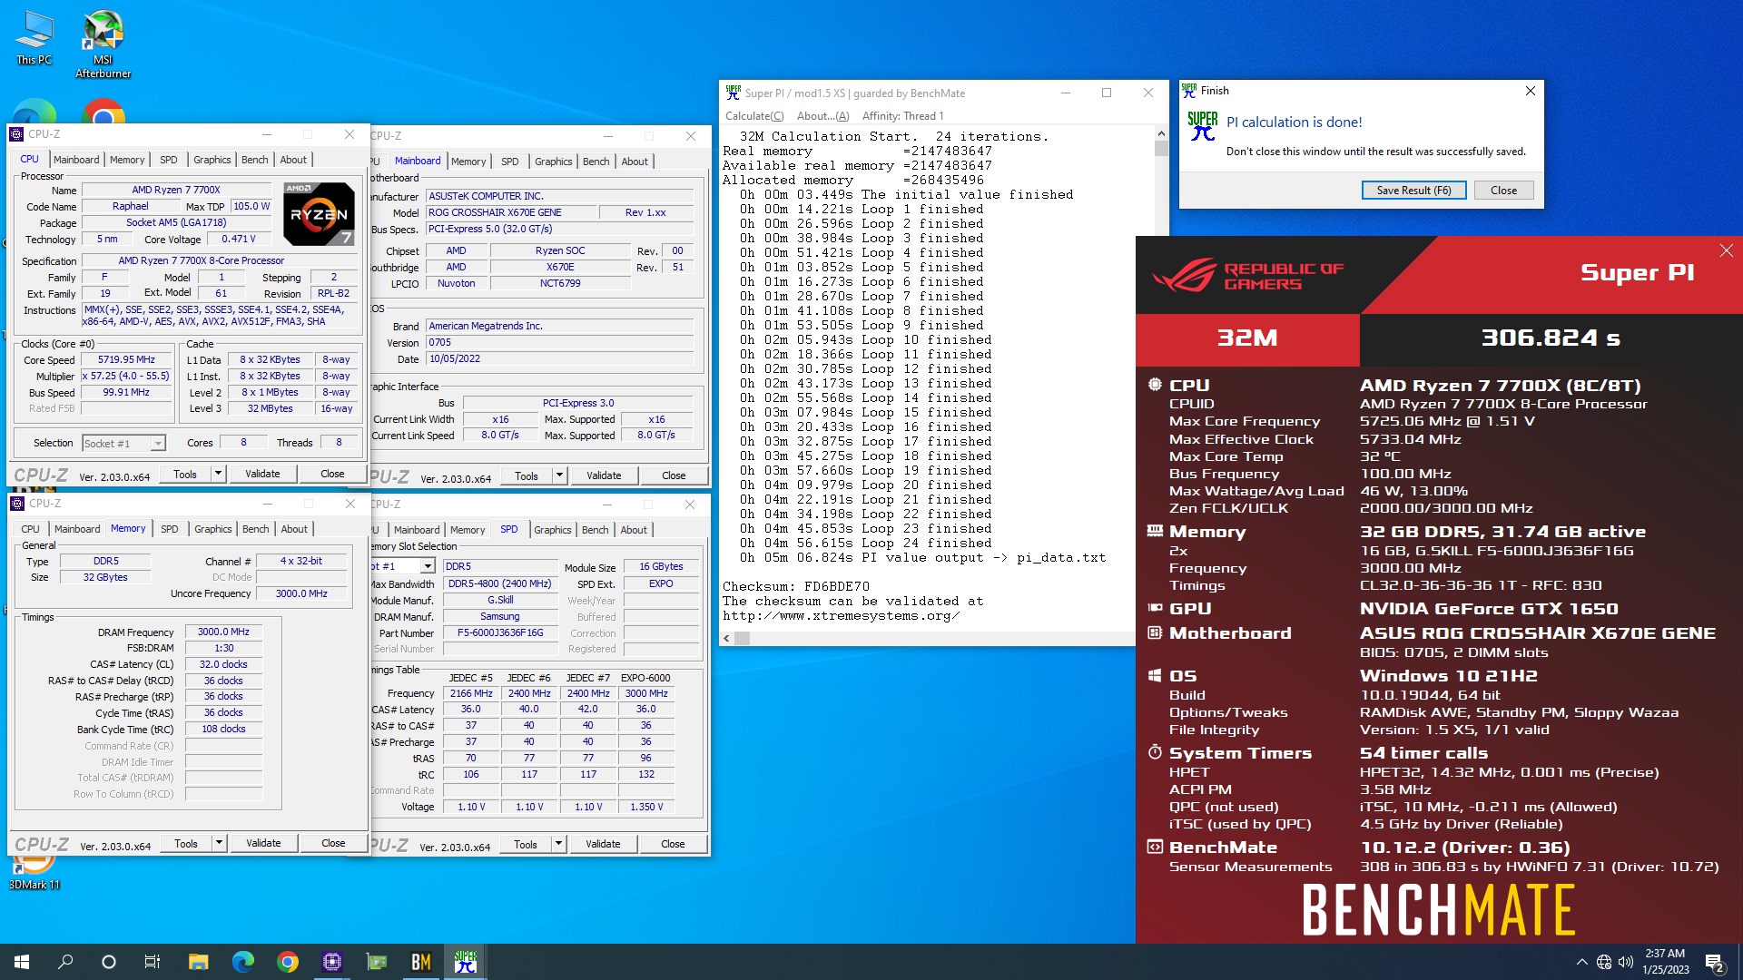Launch Microsoft Edge from taskbar
This screenshot has height=980, width=1743.
click(x=242, y=962)
